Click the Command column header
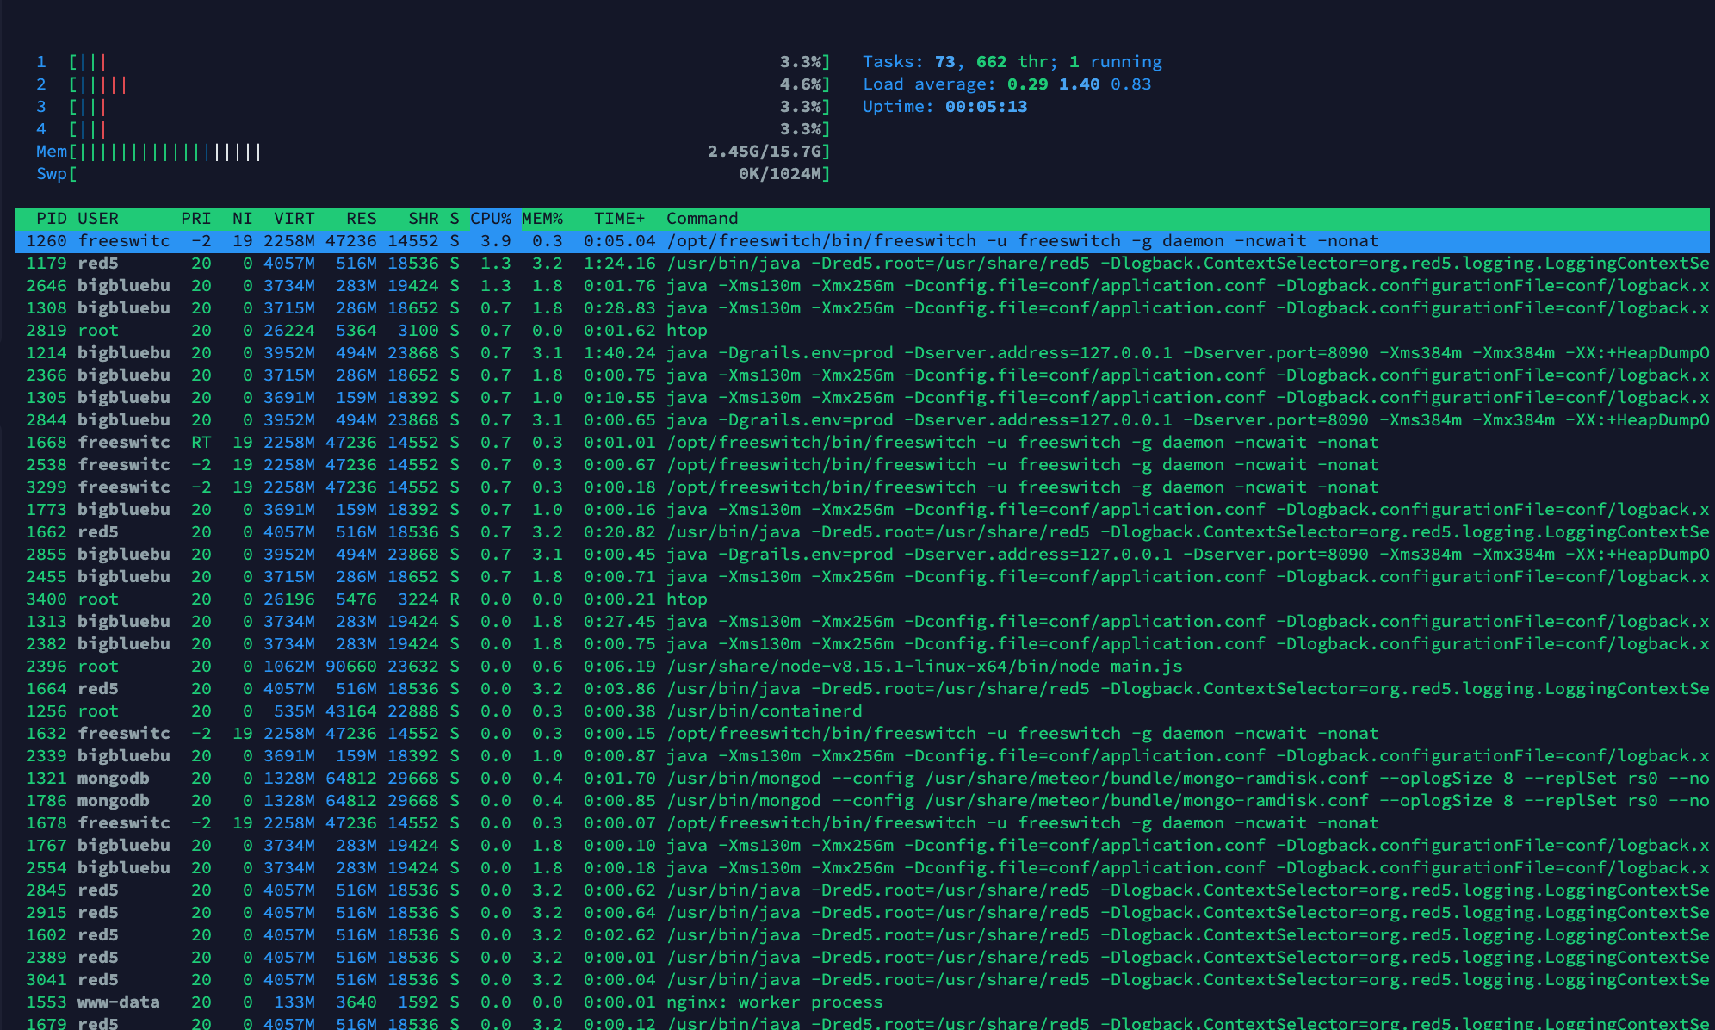The height and width of the screenshot is (1030, 1715). tap(702, 219)
